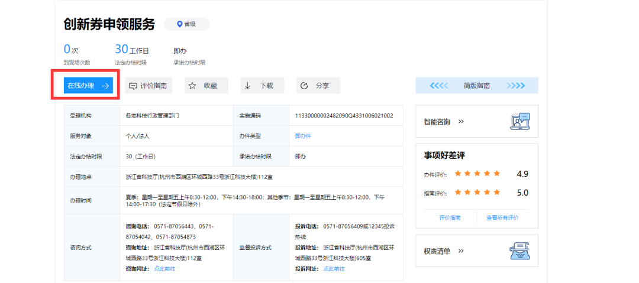Viewport: 639px width, 283px height.
Task: Click the 指南评价 star rating
Action: (x=477, y=192)
